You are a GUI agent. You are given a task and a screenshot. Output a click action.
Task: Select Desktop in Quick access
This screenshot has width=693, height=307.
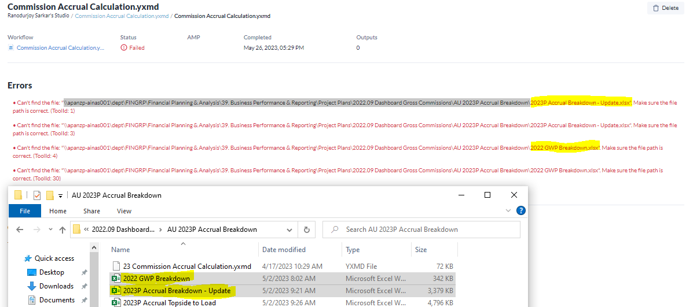click(x=52, y=272)
